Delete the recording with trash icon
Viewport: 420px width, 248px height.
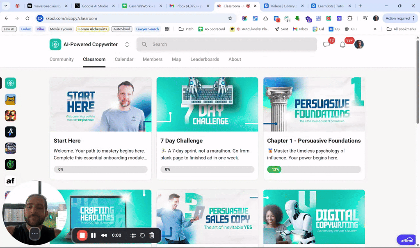152,235
